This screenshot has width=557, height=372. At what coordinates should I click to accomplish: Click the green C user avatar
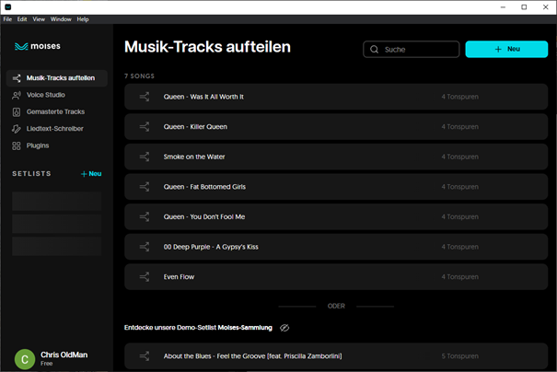coord(25,359)
